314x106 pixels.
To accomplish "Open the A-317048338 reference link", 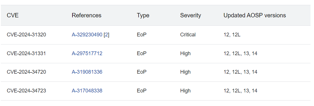I will tap(87, 91).
